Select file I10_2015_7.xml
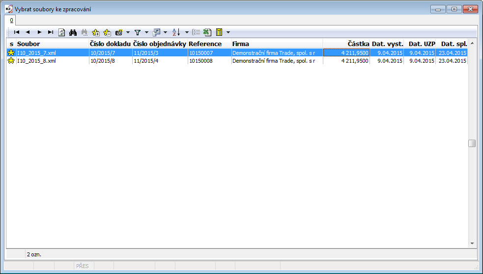 pos(37,53)
